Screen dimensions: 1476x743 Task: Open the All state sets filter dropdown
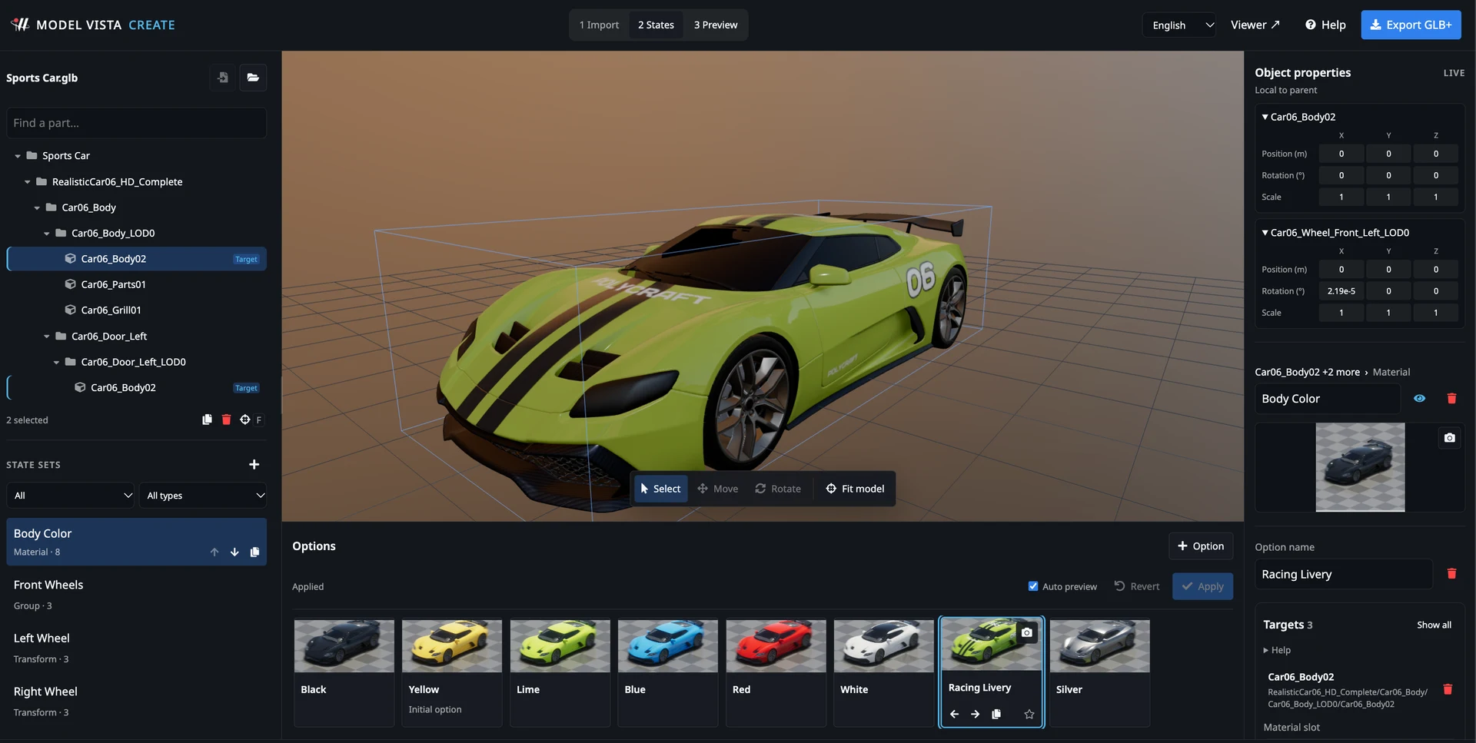[71, 495]
